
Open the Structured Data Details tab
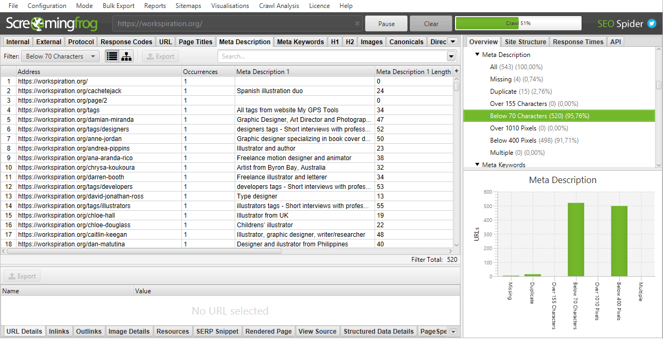tap(379, 331)
